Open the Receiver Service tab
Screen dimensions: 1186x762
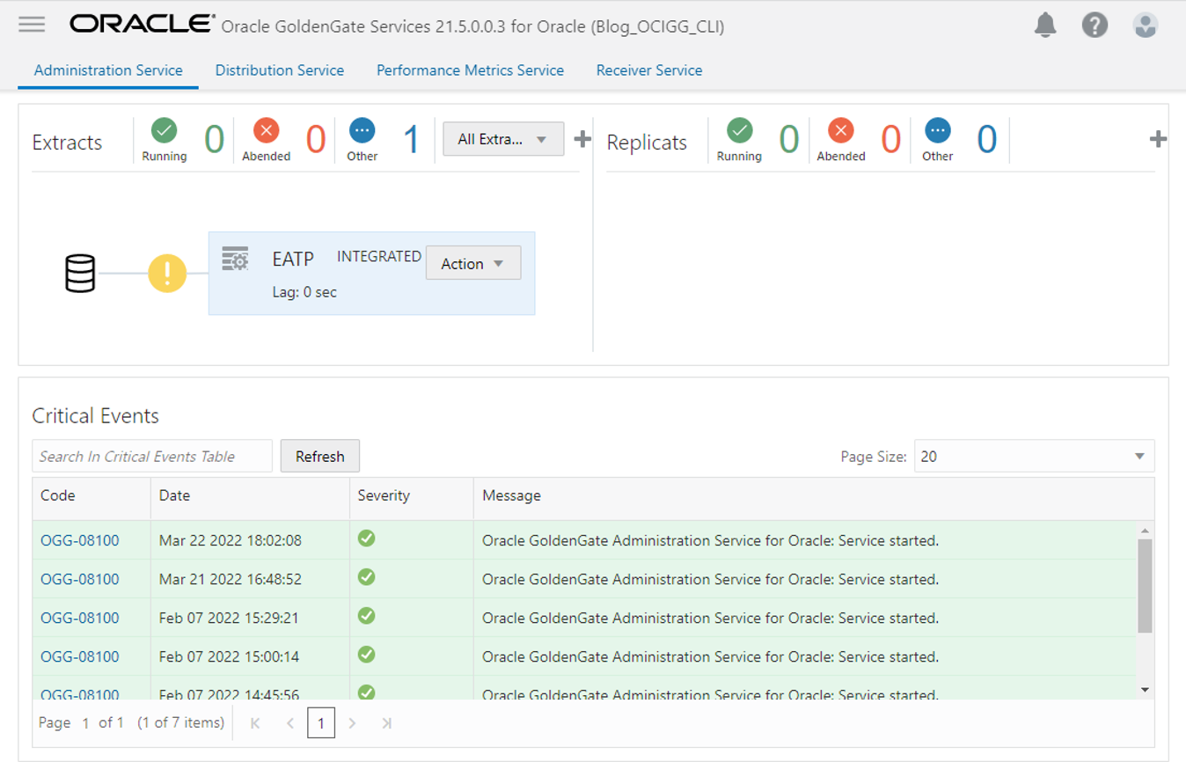coord(648,70)
